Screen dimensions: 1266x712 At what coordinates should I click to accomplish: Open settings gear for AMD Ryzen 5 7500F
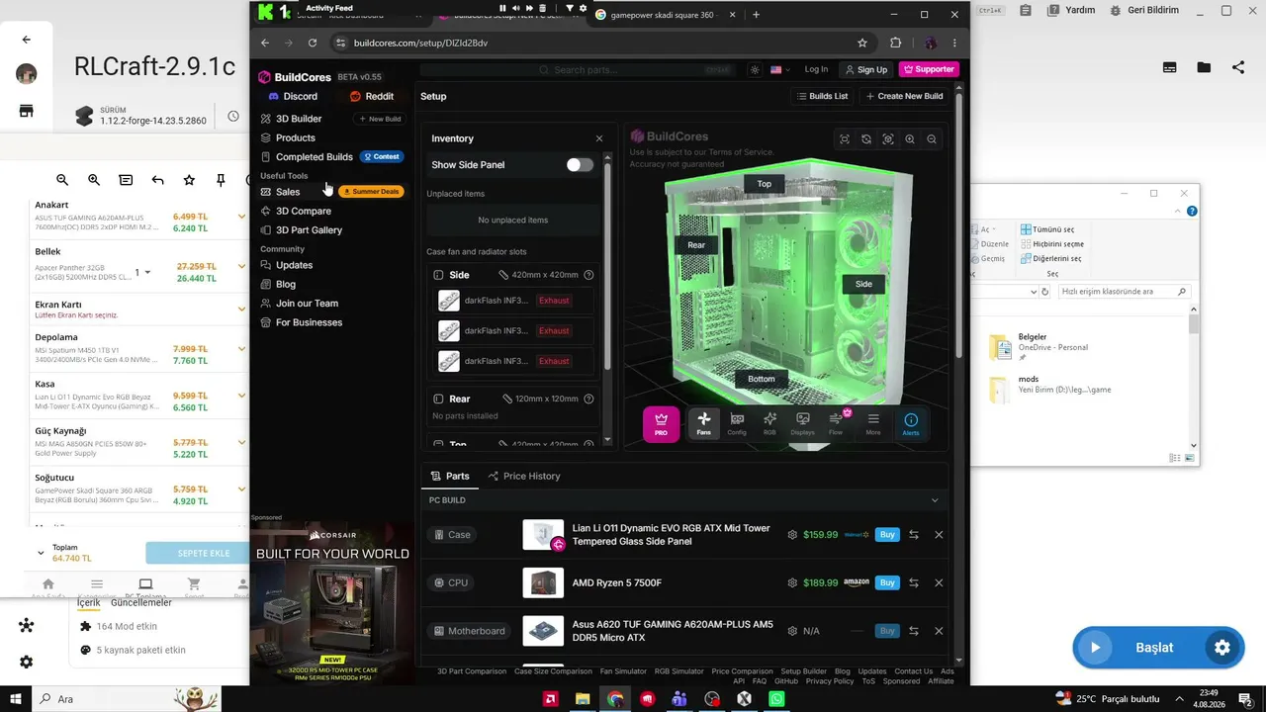(792, 582)
